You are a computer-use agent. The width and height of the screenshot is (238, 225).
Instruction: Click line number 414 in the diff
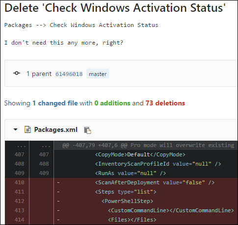pos(19,220)
